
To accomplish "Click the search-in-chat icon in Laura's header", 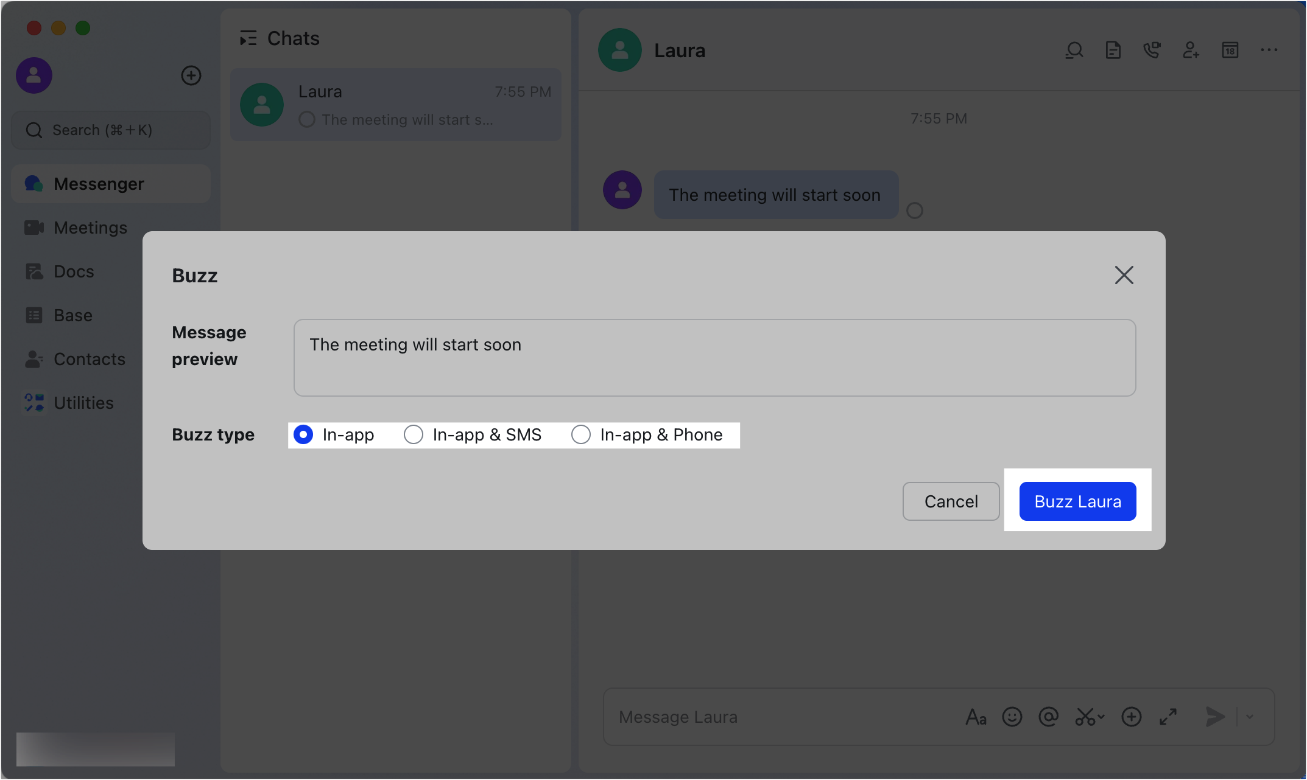I will tap(1074, 50).
